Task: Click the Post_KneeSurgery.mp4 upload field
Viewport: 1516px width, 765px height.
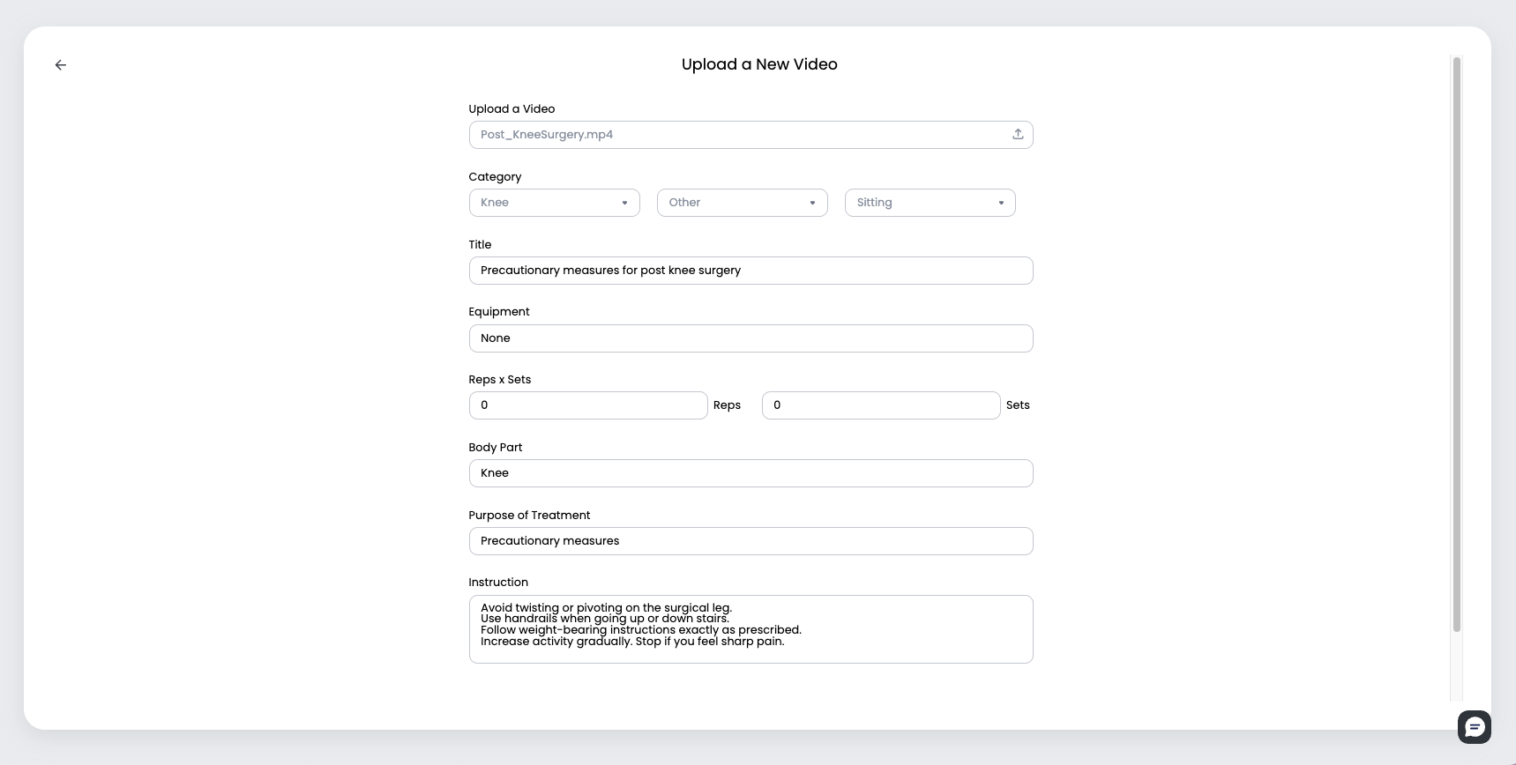Action: (751, 135)
